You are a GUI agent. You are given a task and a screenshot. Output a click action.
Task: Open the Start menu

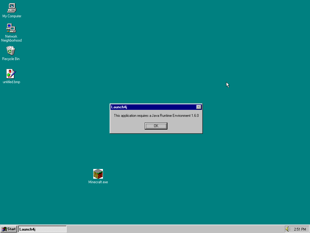coord(9,229)
